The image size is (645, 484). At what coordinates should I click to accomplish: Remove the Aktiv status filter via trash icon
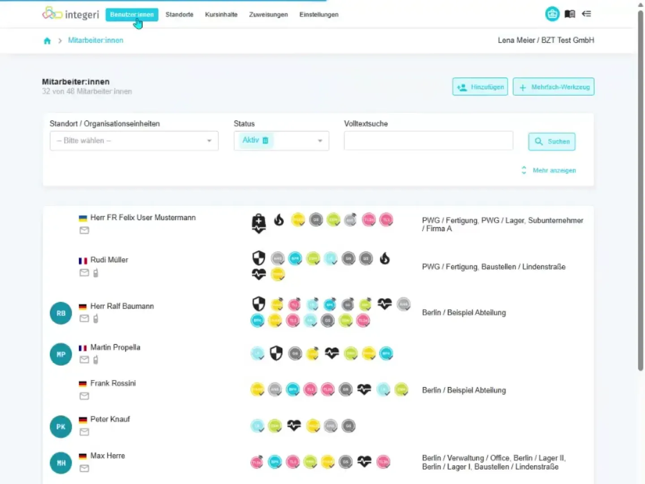265,140
